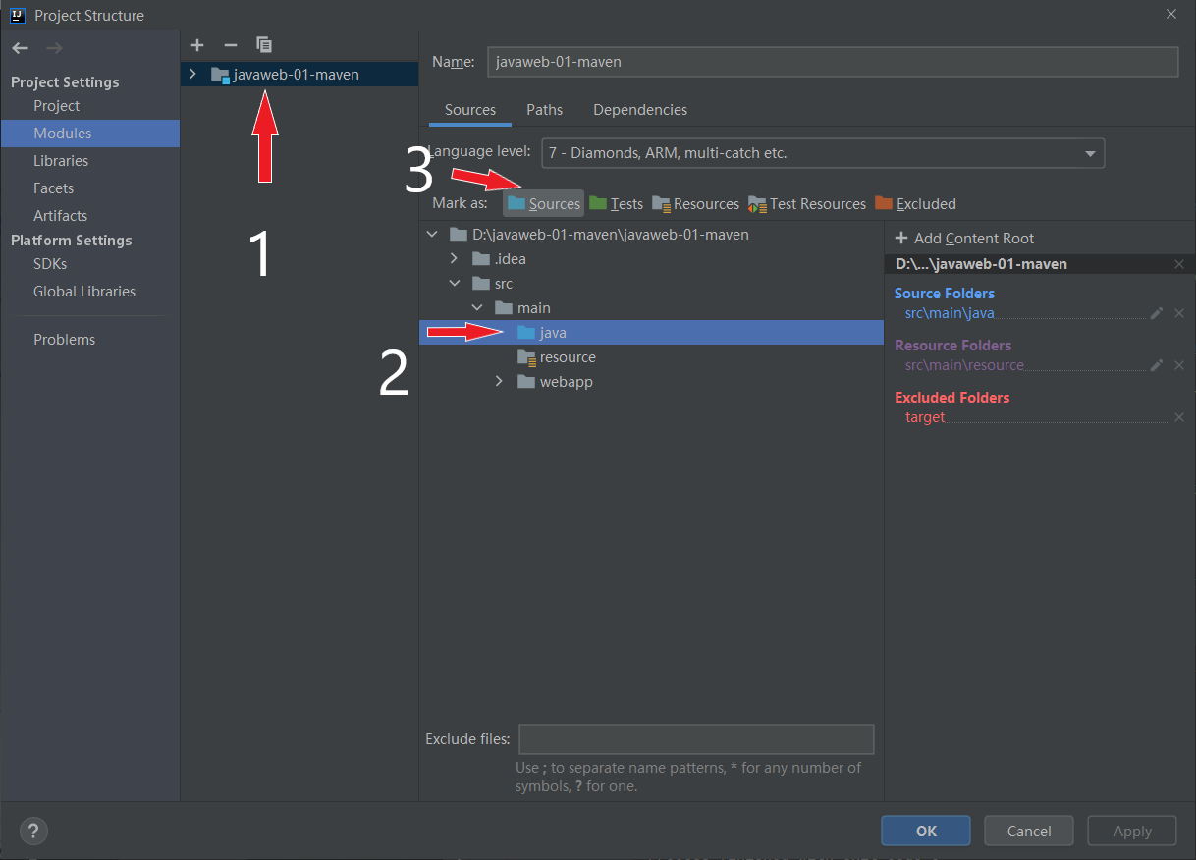The image size is (1196, 860).
Task: Click the Apply button
Action: tap(1132, 831)
